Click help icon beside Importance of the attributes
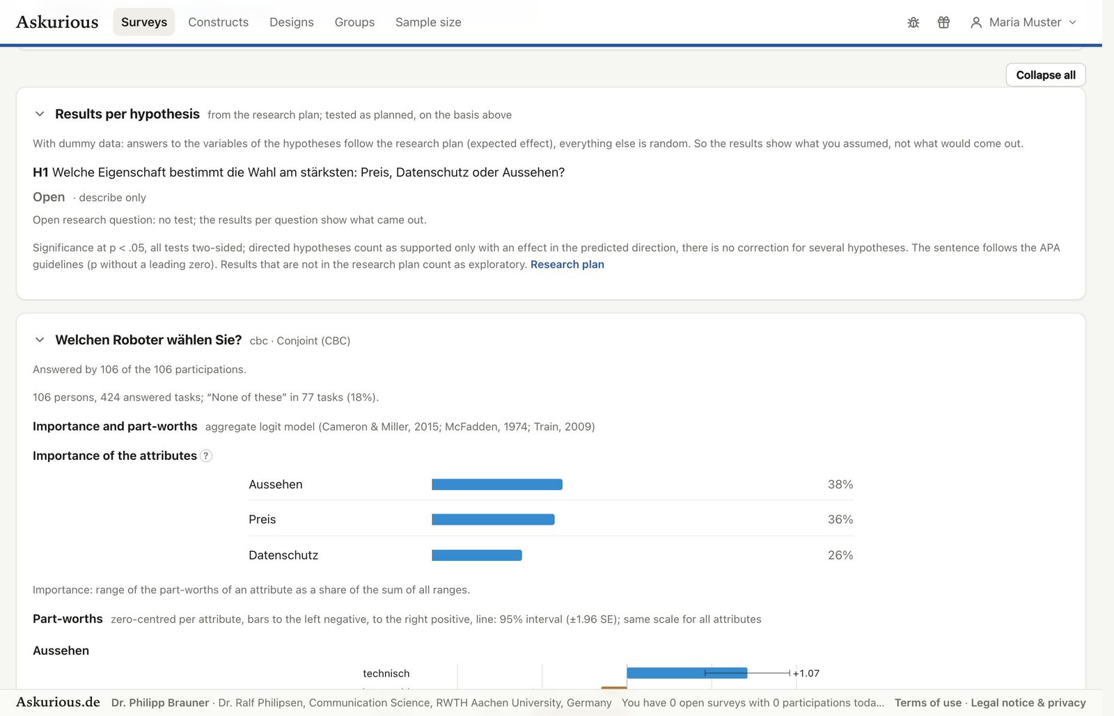Screen dimensions: 1114x716 [x=206, y=456]
